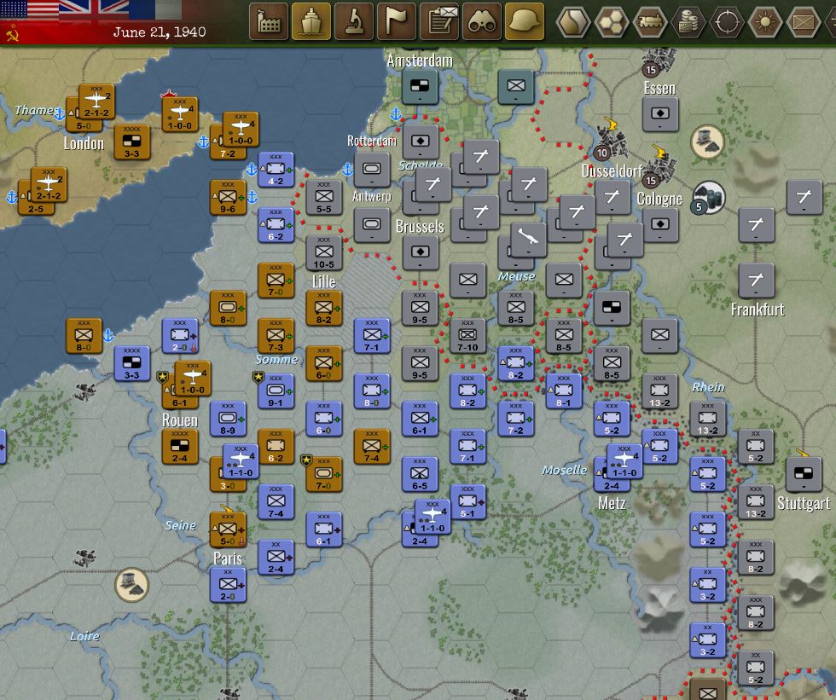Click the army helmet button
The image size is (836, 700).
coord(525,21)
